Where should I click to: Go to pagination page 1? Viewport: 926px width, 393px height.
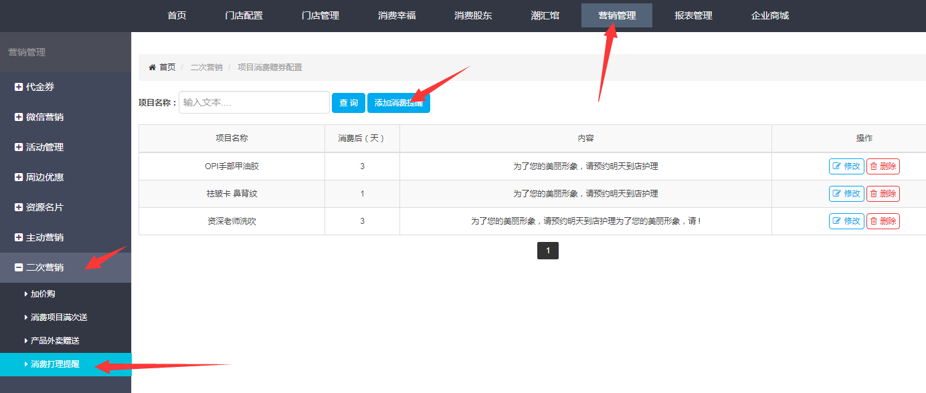click(x=548, y=251)
